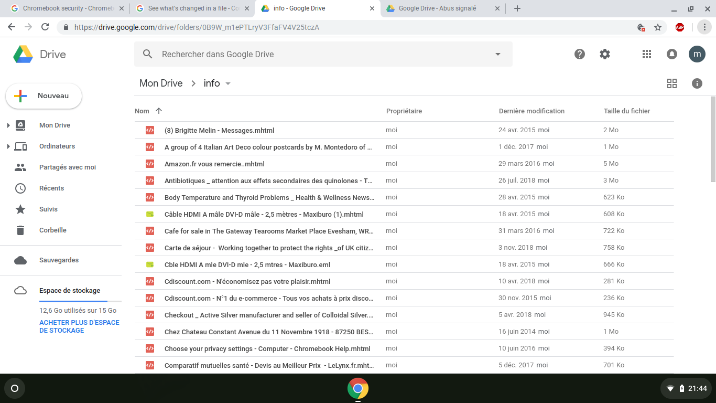716x403 pixels.
Task: Open the help question mark icon
Action: [580, 54]
